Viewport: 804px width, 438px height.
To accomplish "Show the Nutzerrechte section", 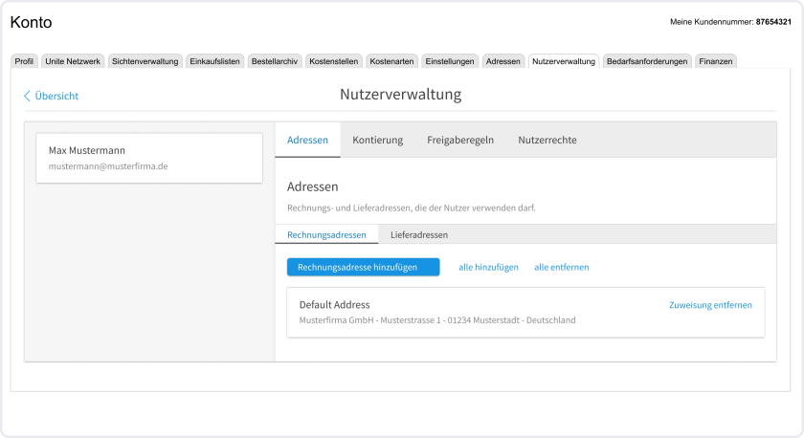I will pos(547,140).
